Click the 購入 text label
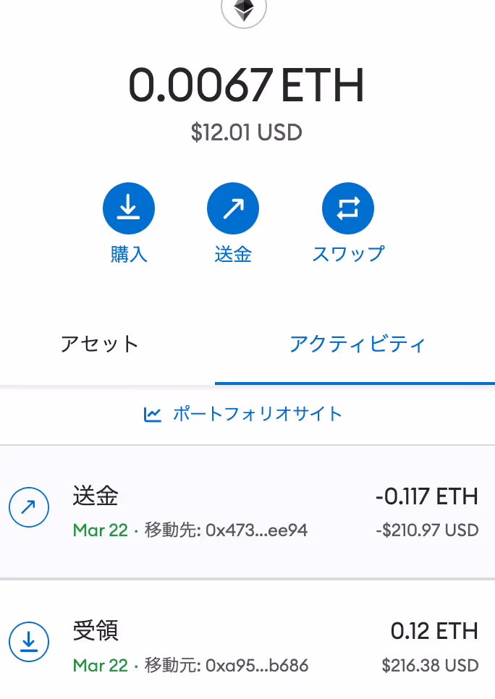The height and width of the screenshot is (699, 495). tap(129, 254)
